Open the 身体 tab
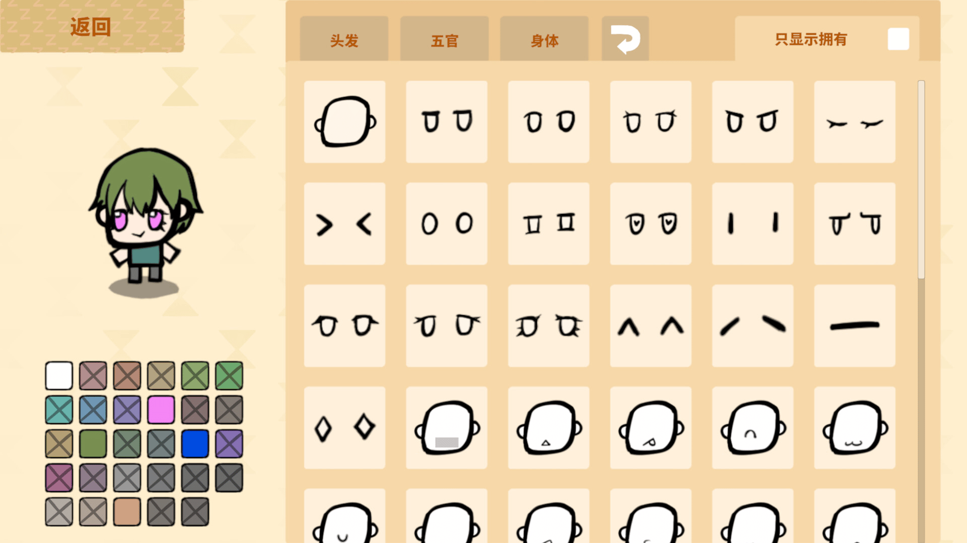The width and height of the screenshot is (967, 543). click(x=544, y=39)
